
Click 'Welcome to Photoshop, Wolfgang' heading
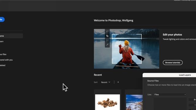[x=114, y=20]
